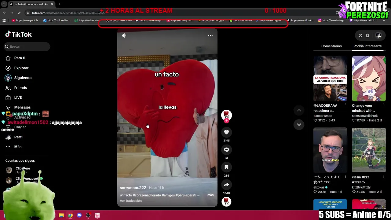Open samsamwoilahrek username link
This screenshot has height=220, width=391.
[365, 116]
